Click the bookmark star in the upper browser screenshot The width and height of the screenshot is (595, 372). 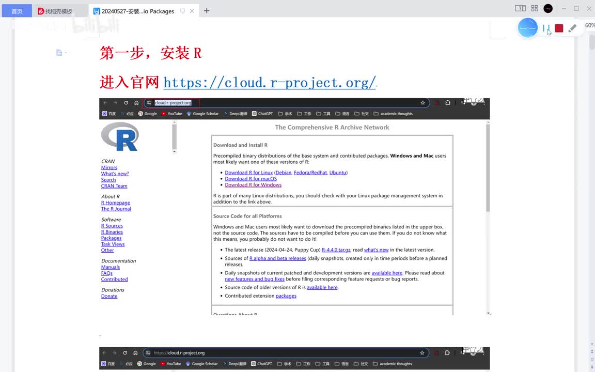coord(422,103)
